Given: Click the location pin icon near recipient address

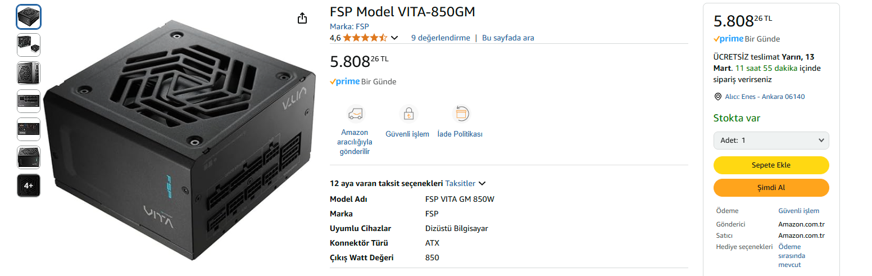Looking at the screenshot, I should coord(717,97).
